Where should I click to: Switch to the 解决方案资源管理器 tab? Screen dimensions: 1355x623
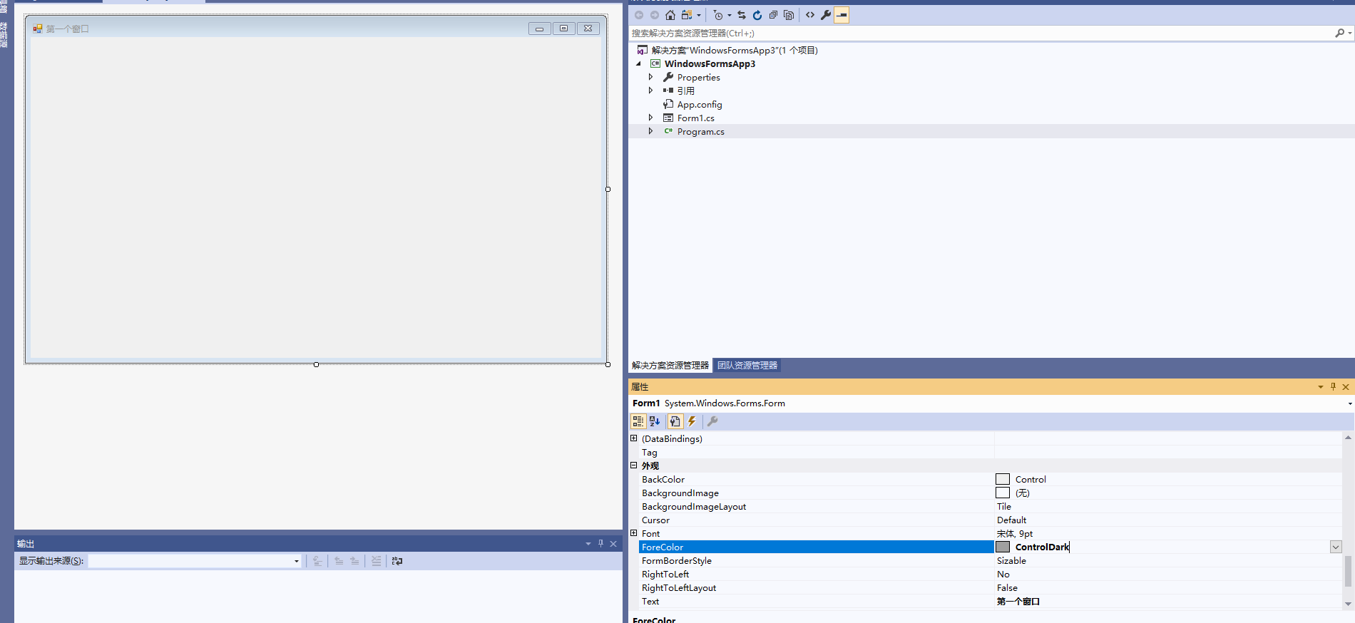tap(670, 366)
